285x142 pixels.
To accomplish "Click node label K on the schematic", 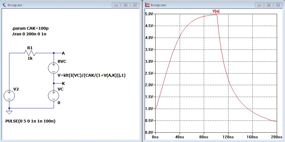I will [x=63, y=83].
